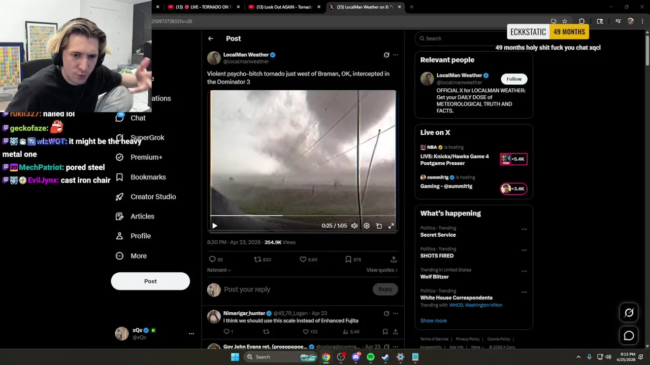Open video settings gear
The image size is (650, 365).
[x=367, y=226]
